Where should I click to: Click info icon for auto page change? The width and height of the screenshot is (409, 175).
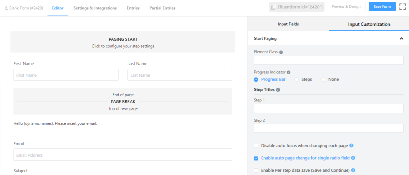coord(353,158)
